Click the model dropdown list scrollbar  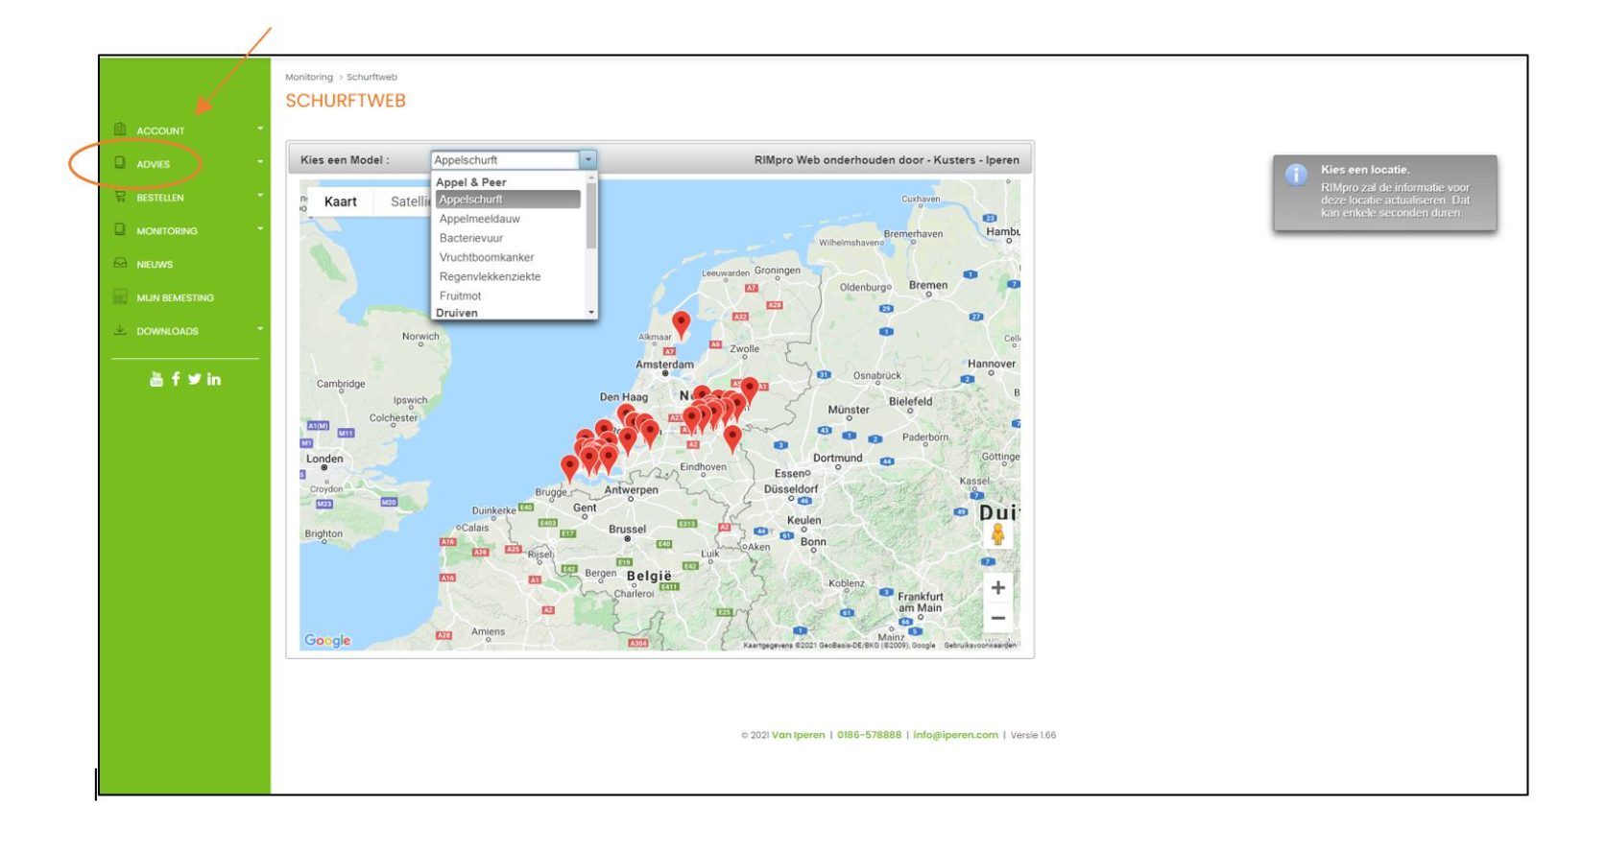click(591, 216)
